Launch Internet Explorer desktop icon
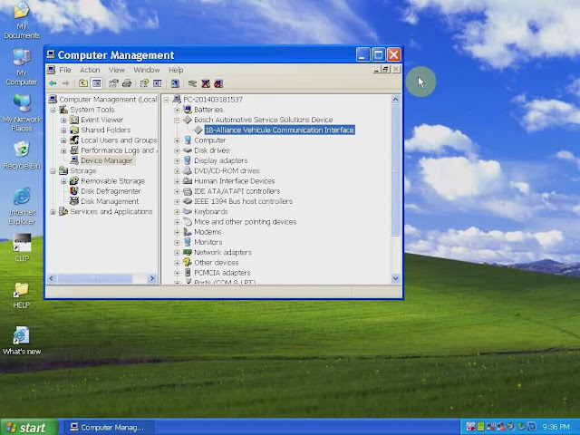This screenshot has width=580, height=435. pyautogui.click(x=22, y=207)
